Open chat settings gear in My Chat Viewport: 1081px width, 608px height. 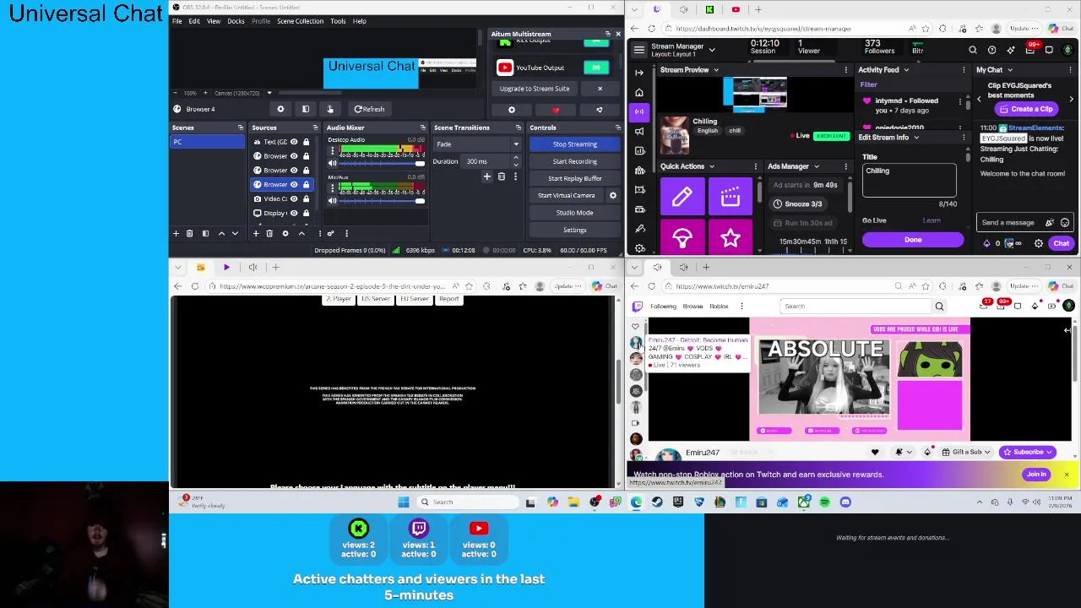pyautogui.click(x=1039, y=243)
